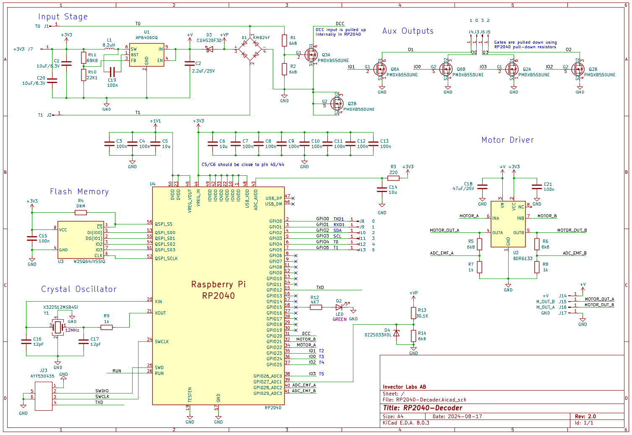This screenshot has width=632, height=435.
Task: Select the U3 W25Q64JVSSIQ flash chip
Action: click(x=81, y=240)
